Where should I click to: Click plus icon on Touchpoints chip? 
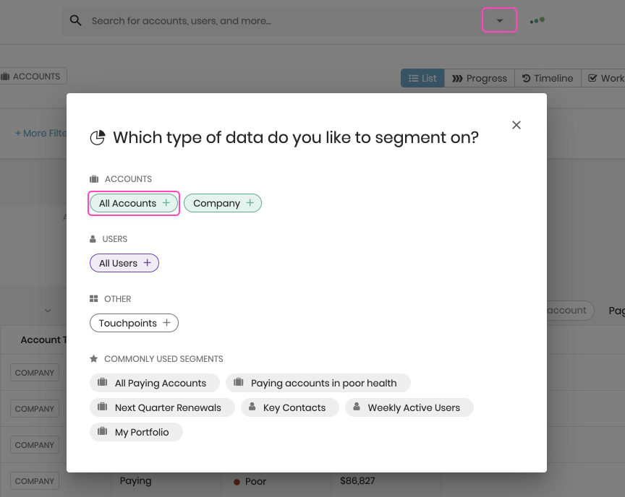[166, 323]
